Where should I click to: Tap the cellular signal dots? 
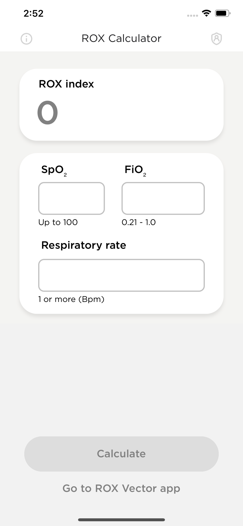(193, 16)
